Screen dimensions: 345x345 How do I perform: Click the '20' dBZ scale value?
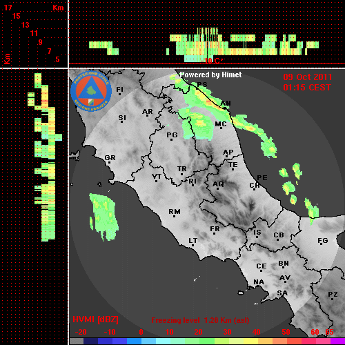tap(198, 332)
